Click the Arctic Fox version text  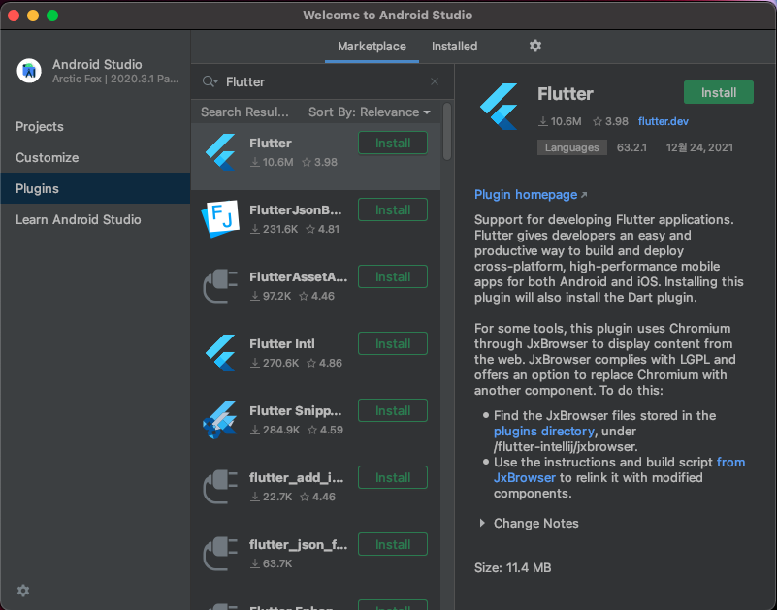115,79
